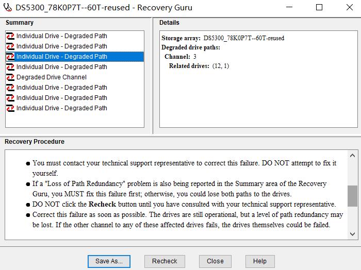The height and width of the screenshot is (270, 361).
Task: Click the Recovery Guru title bar app icon
Action: [7, 7]
